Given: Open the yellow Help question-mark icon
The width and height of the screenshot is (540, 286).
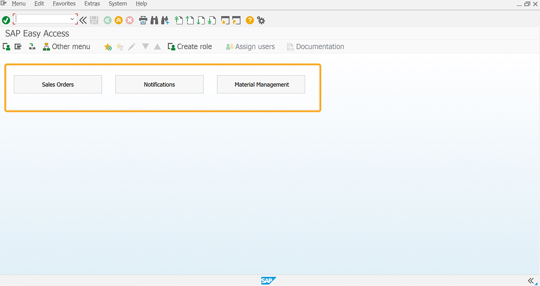Looking at the screenshot, I should point(250,20).
